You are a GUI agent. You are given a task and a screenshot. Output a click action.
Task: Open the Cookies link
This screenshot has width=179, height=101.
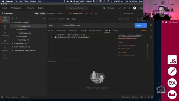point(143,31)
